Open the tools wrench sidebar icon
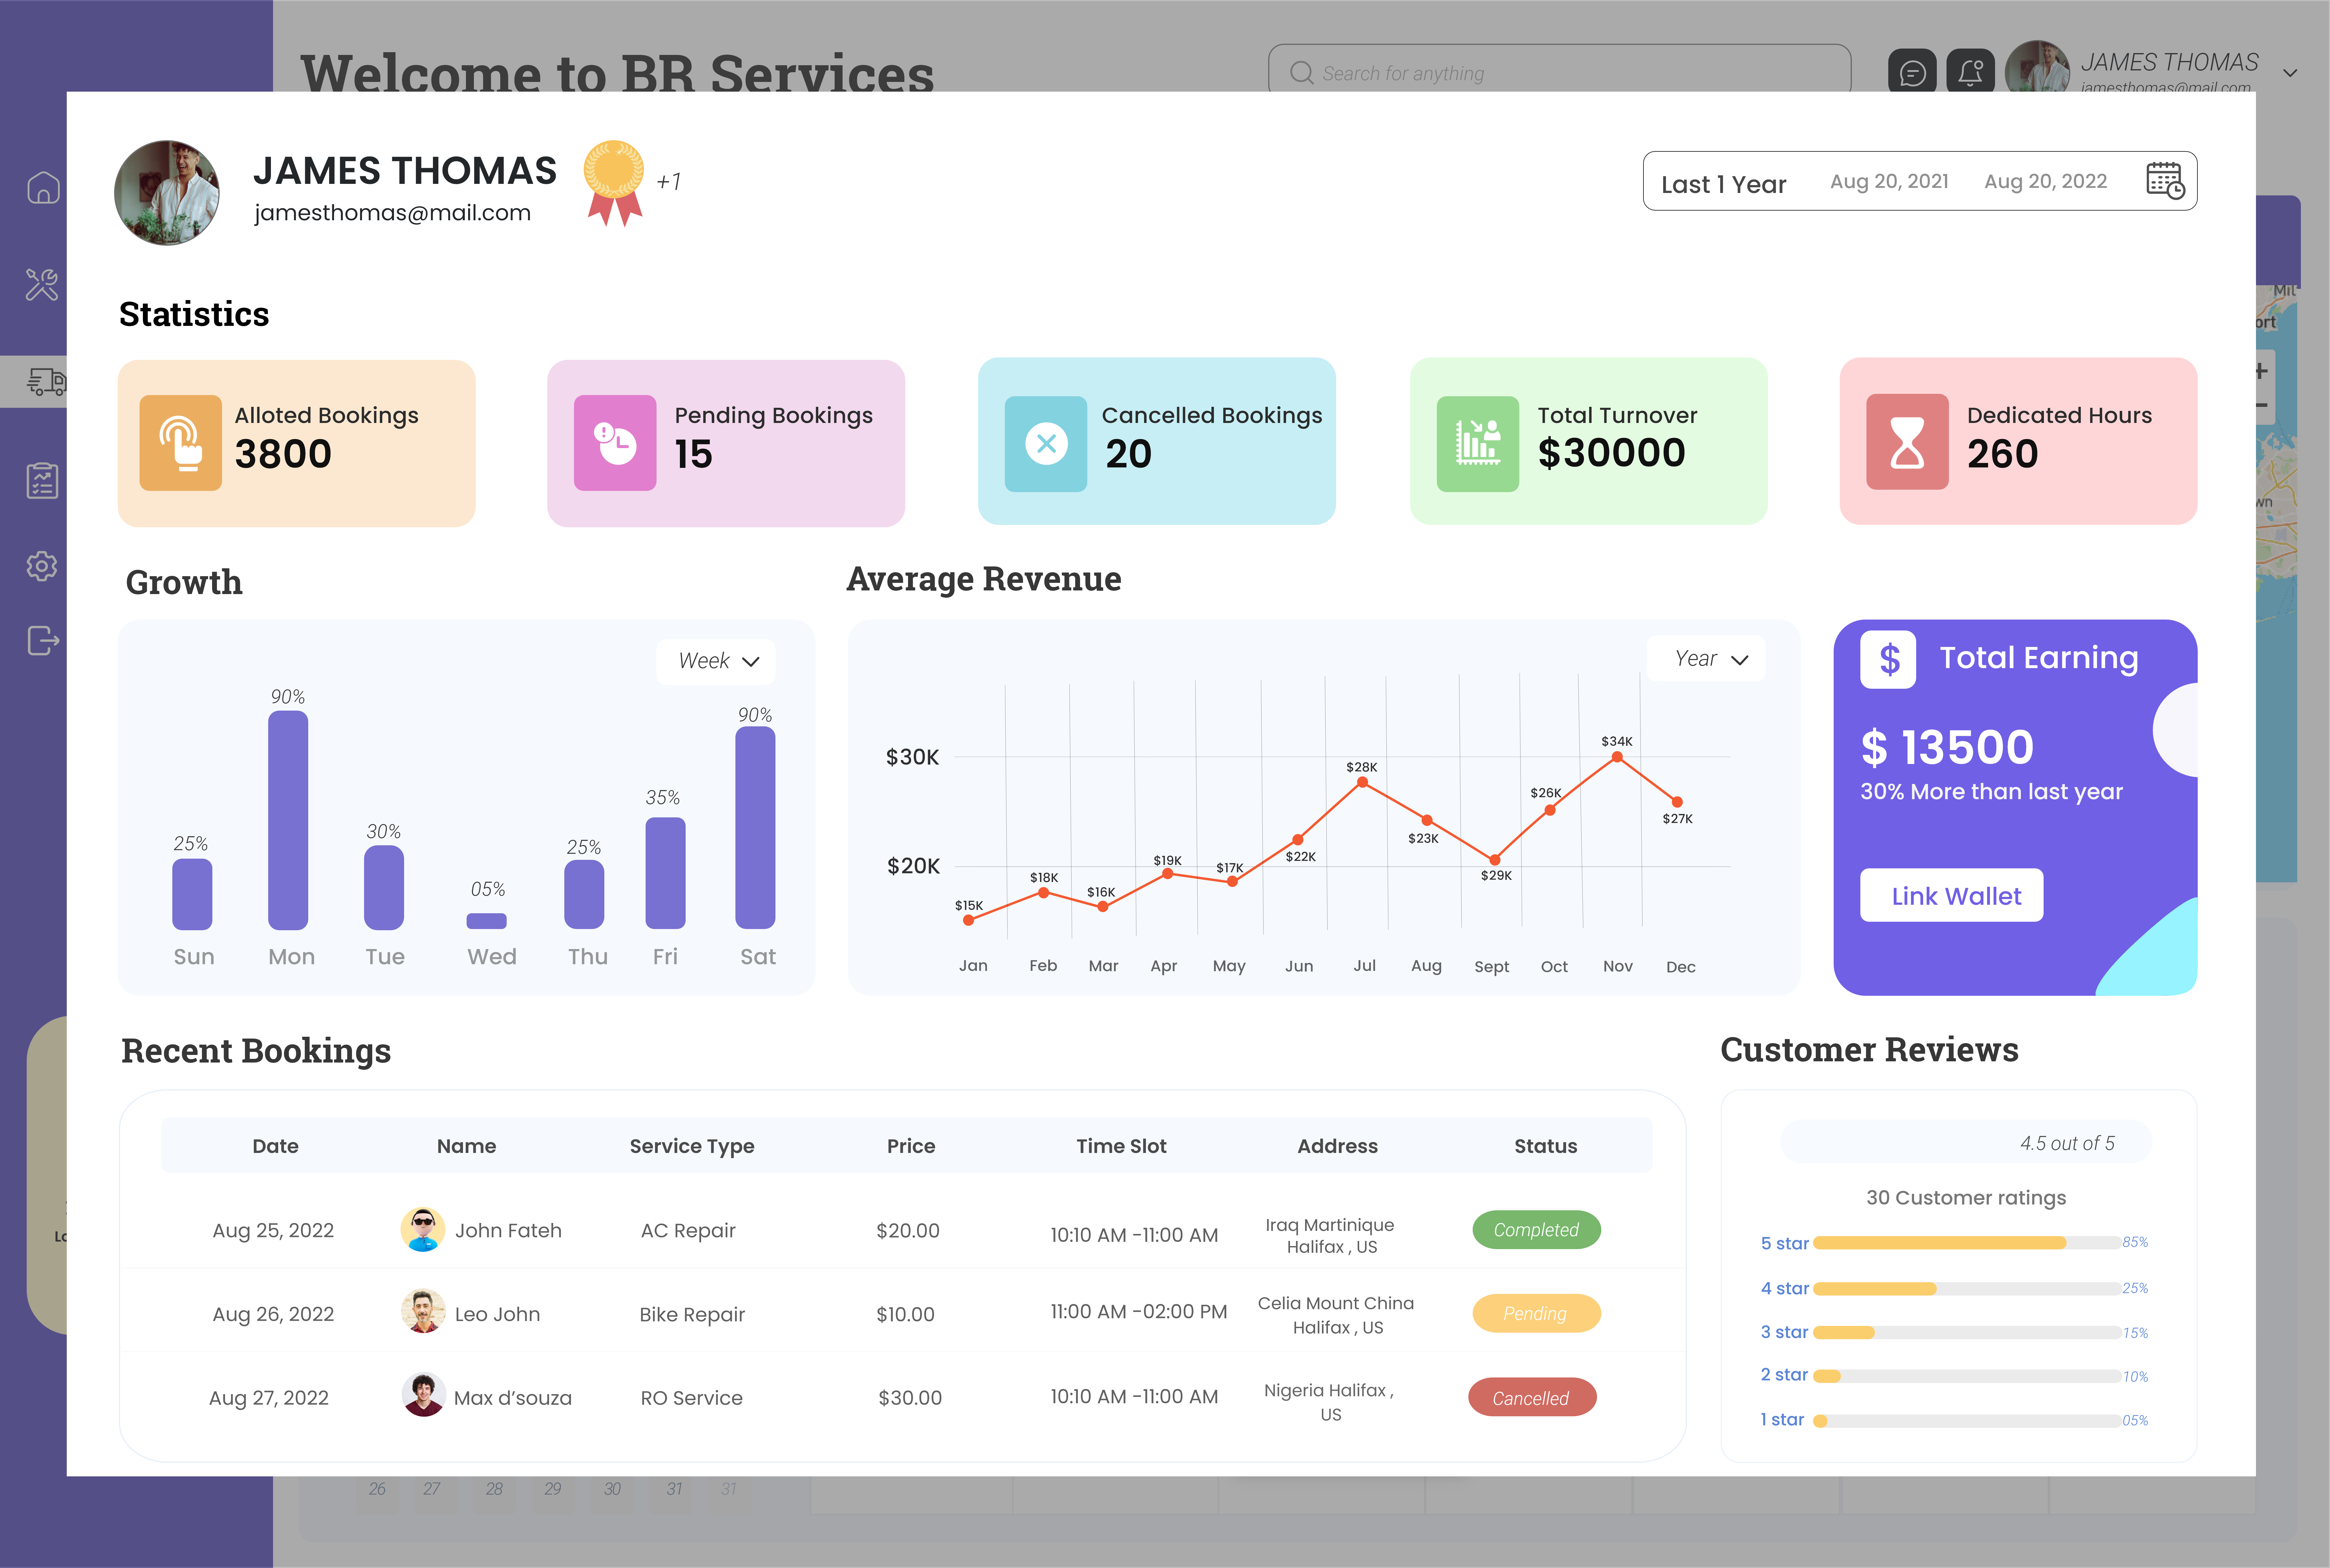The image size is (2330, 1568). tap(42, 285)
